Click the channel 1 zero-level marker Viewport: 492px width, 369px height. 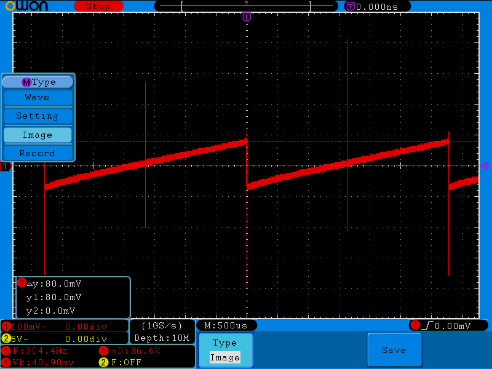pyautogui.click(x=6, y=167)
